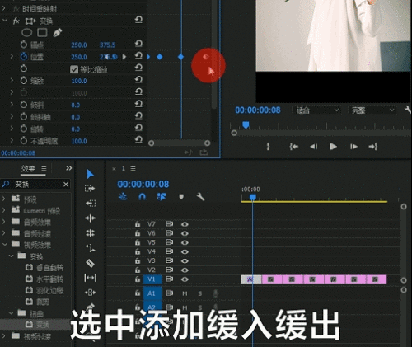Click the A1 voice-over microphone icon
Viewport: 412px width, 347px height.
coord(216,293)
